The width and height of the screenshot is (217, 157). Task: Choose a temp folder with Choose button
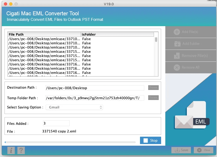[153, 98]
